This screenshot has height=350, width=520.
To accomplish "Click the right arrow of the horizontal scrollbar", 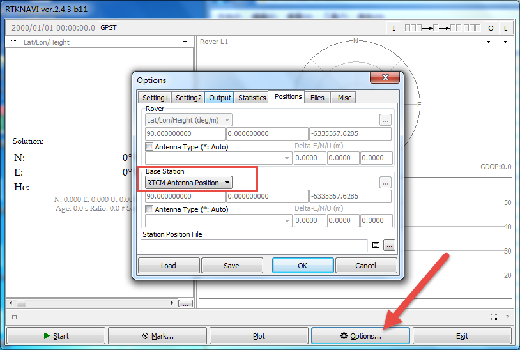I will click(172, 303).
